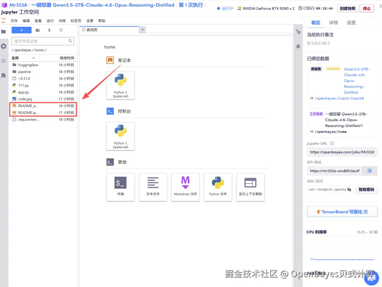
Task: Open a new terminal (终端)
Action: (x=121, y=187)
